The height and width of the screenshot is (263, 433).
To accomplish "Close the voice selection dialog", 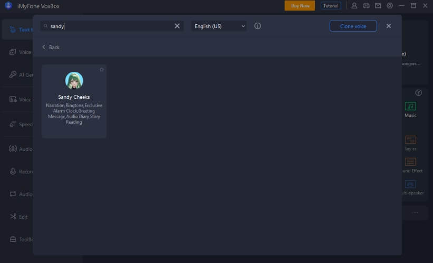I will click(389, 26).
